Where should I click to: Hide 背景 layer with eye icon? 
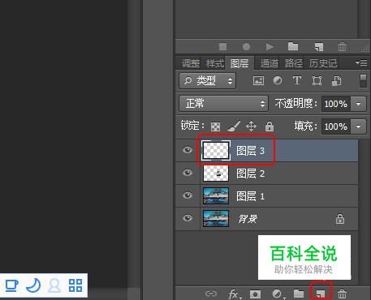click(x=188, y=218)
